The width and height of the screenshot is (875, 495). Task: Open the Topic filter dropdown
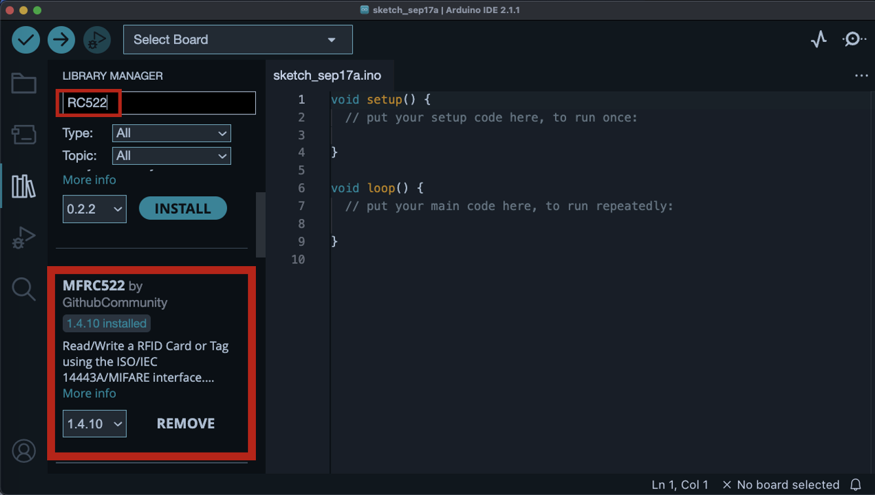click(171, 156)
